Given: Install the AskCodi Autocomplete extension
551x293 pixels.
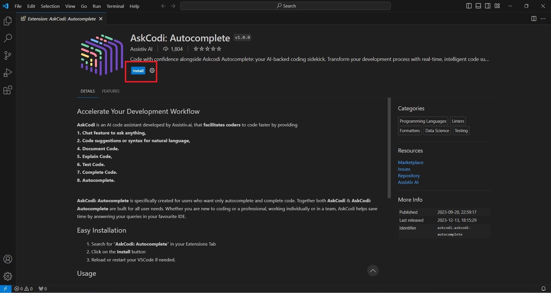Looking at the screenshot, I should (x=138, y=70).
